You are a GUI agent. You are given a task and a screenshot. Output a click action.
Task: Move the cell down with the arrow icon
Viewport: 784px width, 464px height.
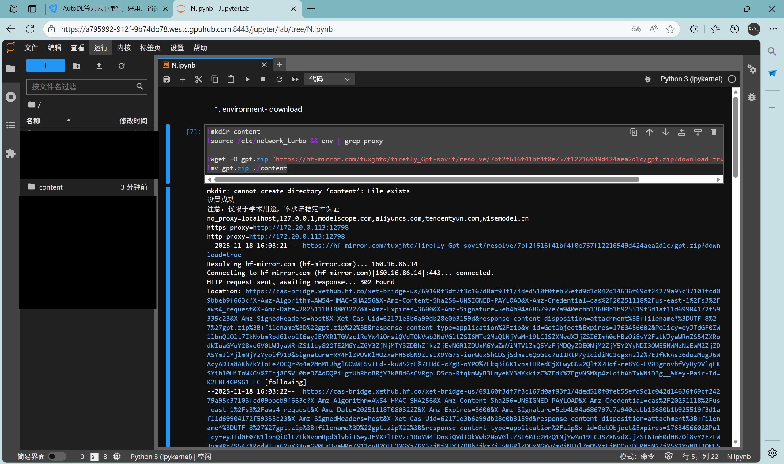pyautogui.click(x=665, y=132)
